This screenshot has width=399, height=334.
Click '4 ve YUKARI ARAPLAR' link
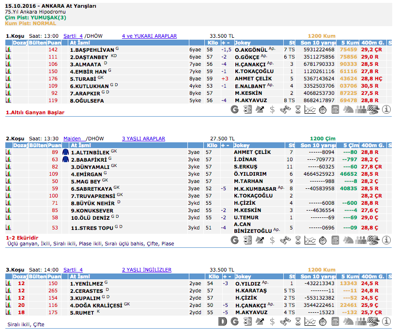pyautogui.click(x=149, y=36)
